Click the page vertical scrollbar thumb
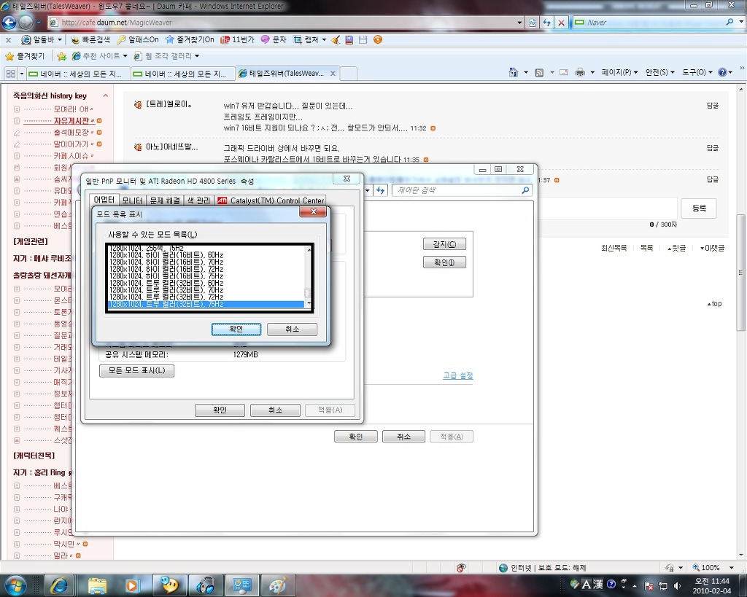Screen dimensions: 747x597 tap(740, 273)
